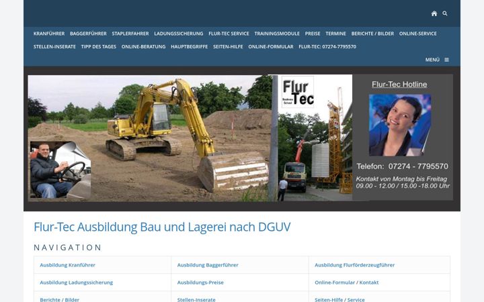
Task: Open BERICHTE / BILDER menu item
Action: pos(372,34)
